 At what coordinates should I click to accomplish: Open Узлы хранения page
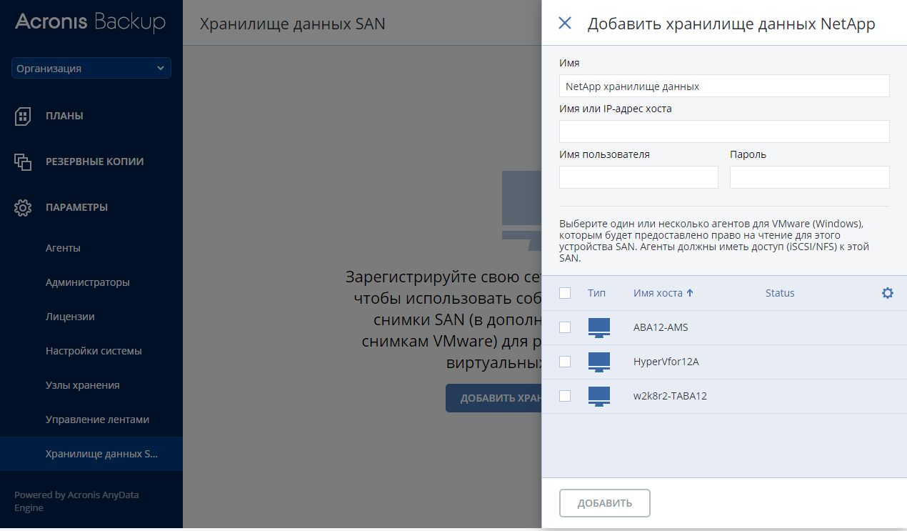tap(83, 385)
